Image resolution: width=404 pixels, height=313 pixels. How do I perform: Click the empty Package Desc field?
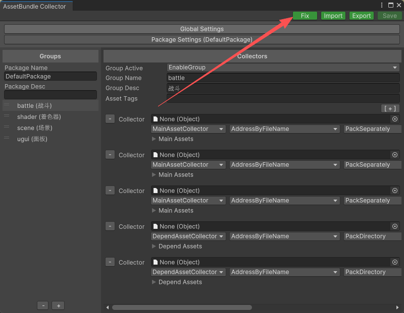click(50, 95)
